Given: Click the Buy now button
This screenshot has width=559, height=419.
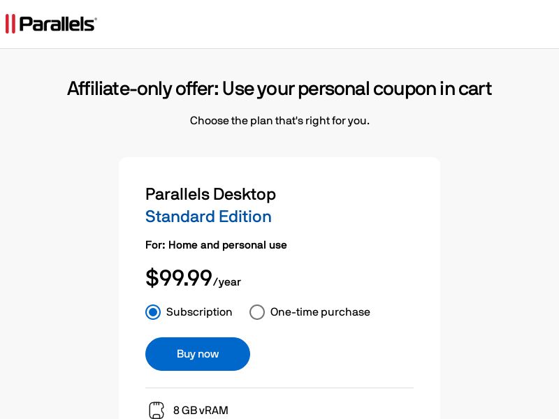Looking at the screenshot, I should click(x=197, y=354).
